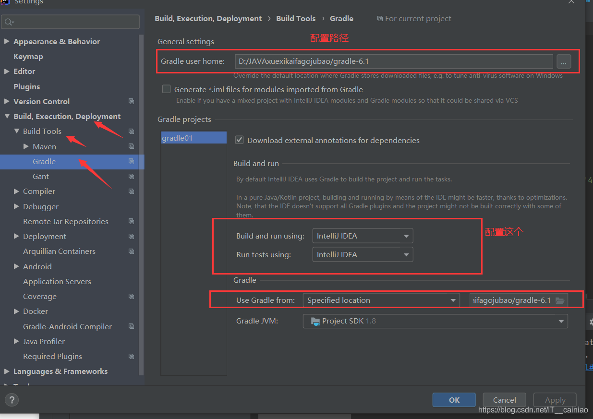
Task: Open Gradle JVM dropdown
Action: [x=436, y=321]
